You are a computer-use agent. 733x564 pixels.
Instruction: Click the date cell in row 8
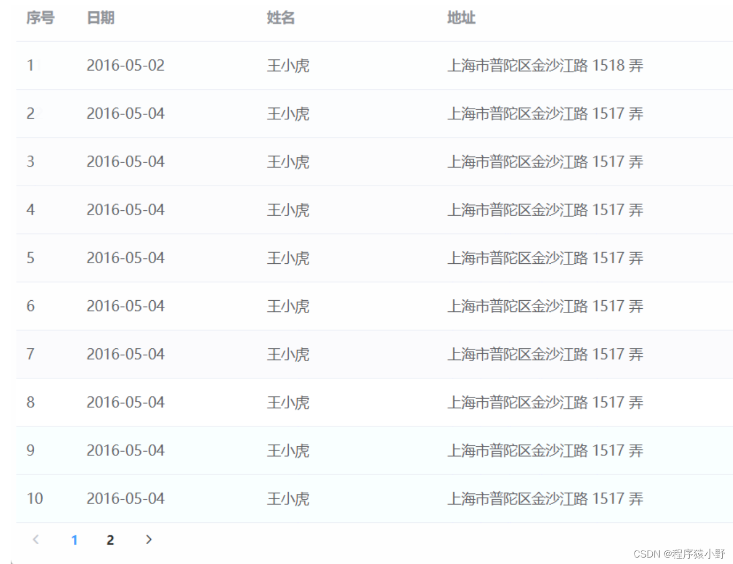pyautogui.click(x=126, y=402)
